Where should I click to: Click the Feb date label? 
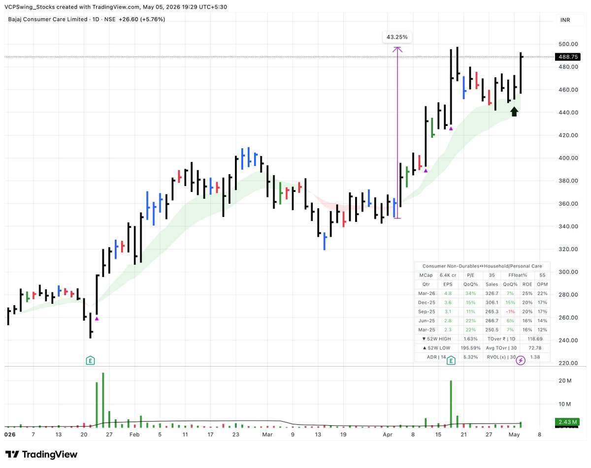click(134, 435)
